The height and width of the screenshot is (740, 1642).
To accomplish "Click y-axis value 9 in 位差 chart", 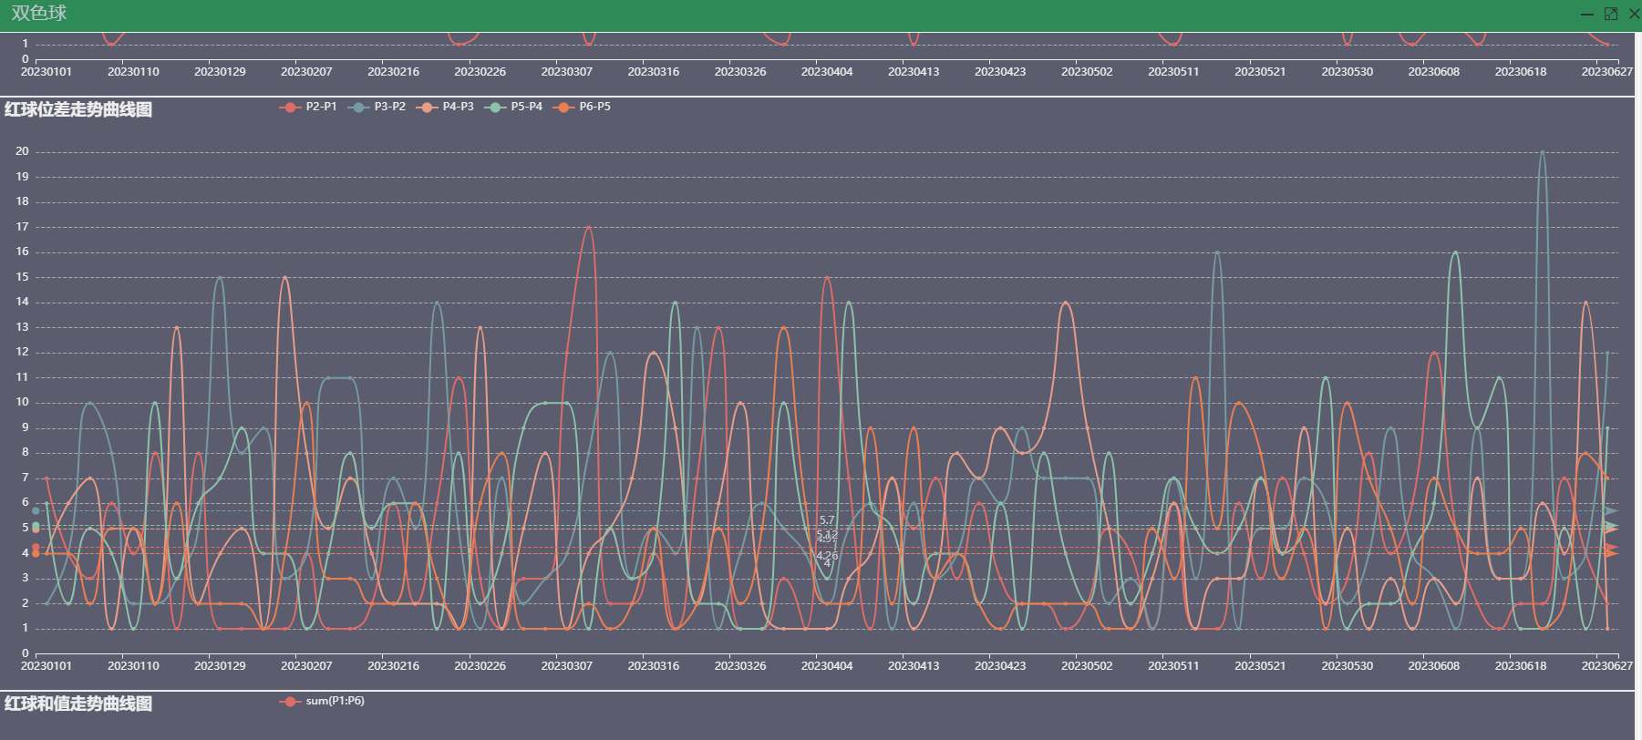I will (26, 427).
